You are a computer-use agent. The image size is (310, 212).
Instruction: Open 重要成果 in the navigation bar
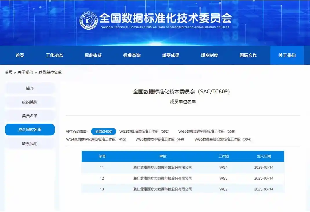pos(171,55)
